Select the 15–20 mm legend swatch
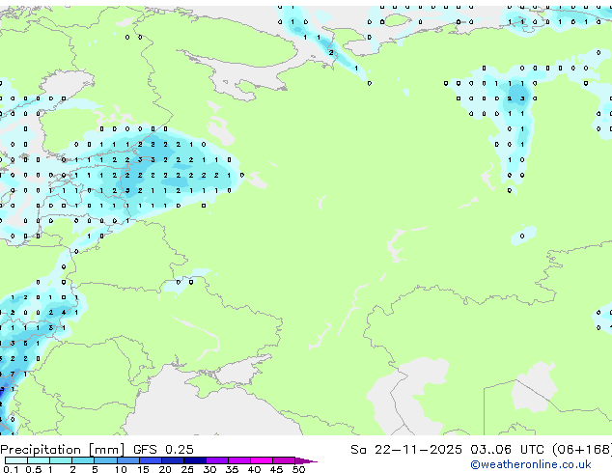Screen dimensions: 612x473 [151, 460]
